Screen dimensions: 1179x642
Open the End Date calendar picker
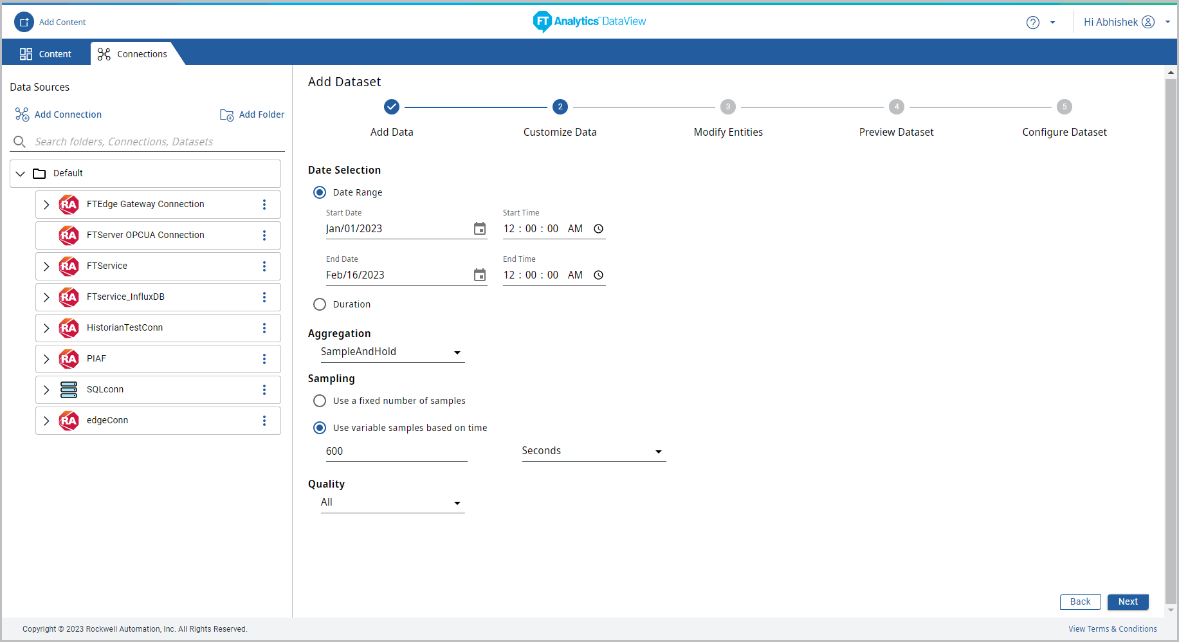coord(480,275)
